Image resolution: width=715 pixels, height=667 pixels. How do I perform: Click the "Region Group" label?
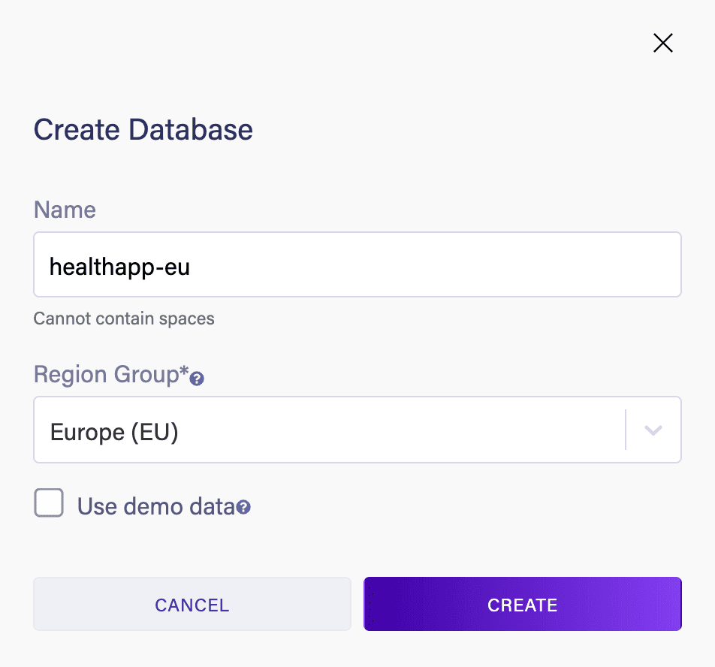[x=105, y=375]
